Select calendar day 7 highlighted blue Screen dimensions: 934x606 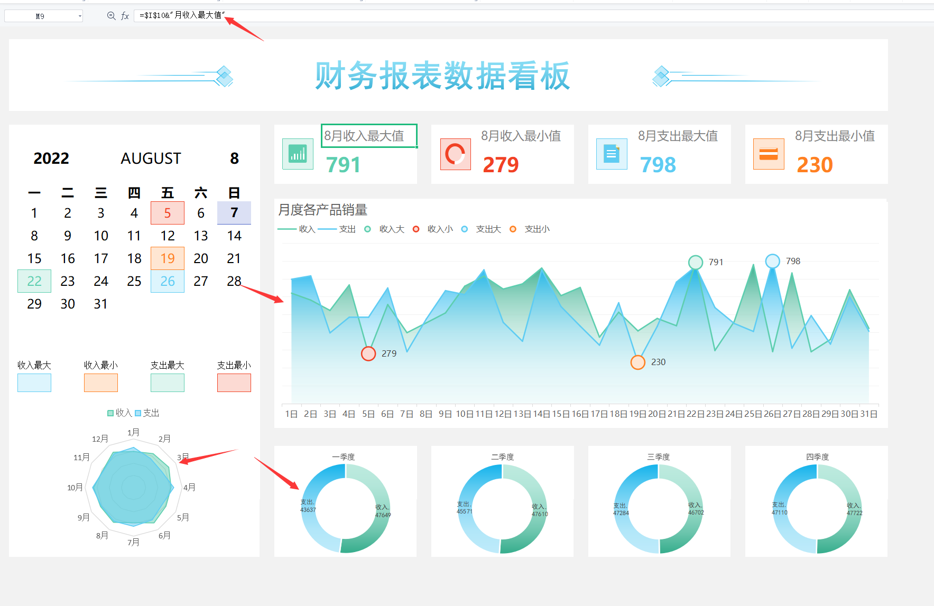click(234, 213)
